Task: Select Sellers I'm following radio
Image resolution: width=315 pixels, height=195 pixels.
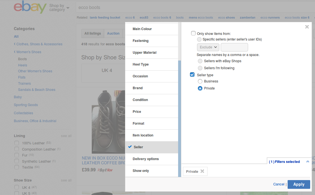Action: (x=200, y=68)
